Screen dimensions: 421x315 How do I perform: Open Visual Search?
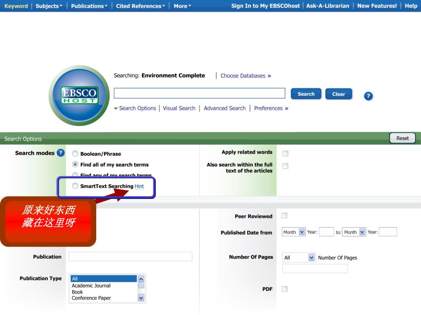[x=179, y=108]
